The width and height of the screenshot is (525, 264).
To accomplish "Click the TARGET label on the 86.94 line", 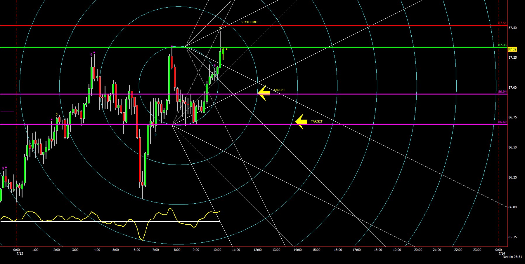I will pos(279,90).
